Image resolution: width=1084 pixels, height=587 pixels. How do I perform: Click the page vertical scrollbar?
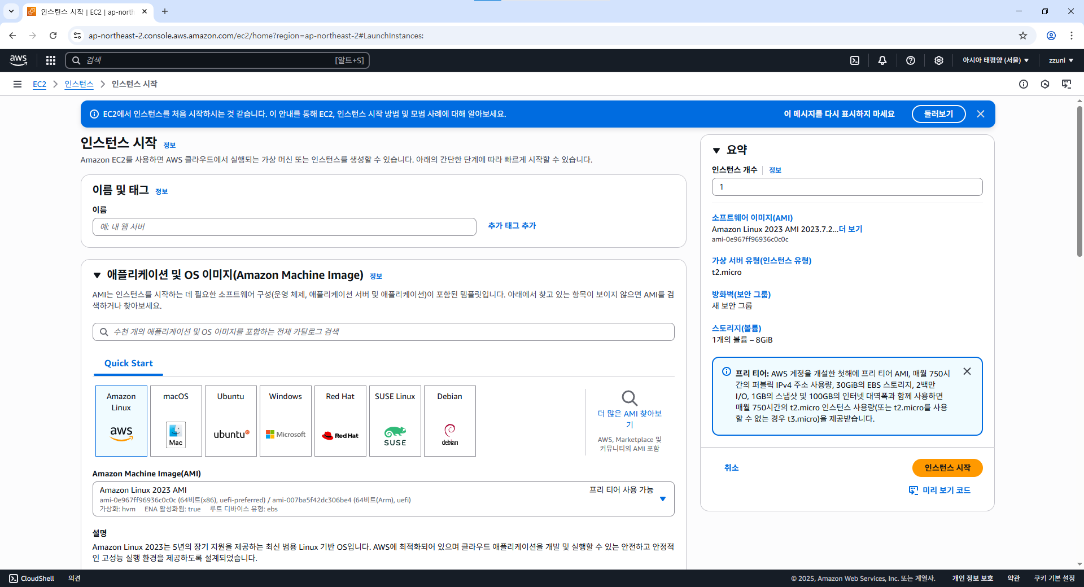(x=1079, y=181)
